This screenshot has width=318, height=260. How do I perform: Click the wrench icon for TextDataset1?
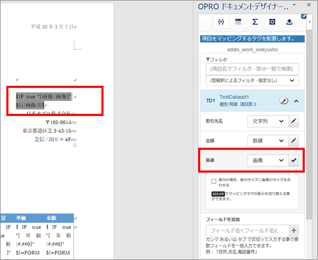point(284,101)
